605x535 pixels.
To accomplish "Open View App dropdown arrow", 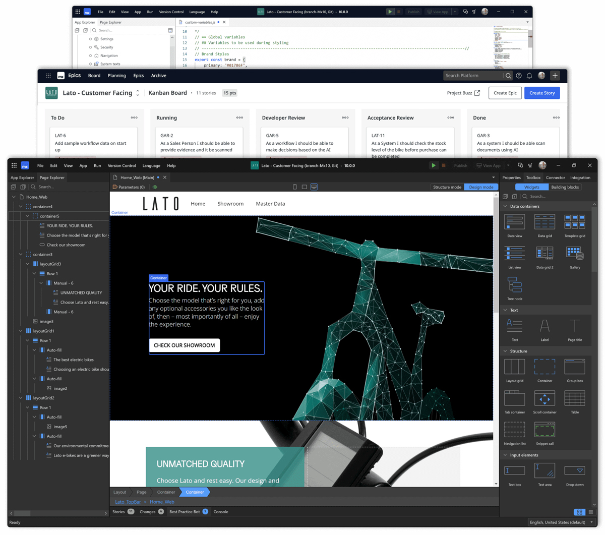I will coord(508,165).
